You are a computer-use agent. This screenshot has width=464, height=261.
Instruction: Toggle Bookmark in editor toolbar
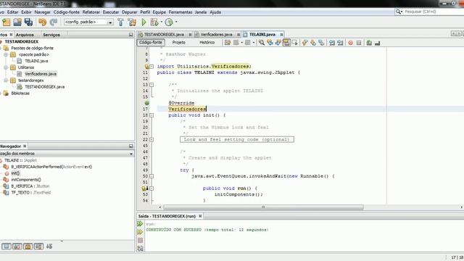(x=321, y=43)
